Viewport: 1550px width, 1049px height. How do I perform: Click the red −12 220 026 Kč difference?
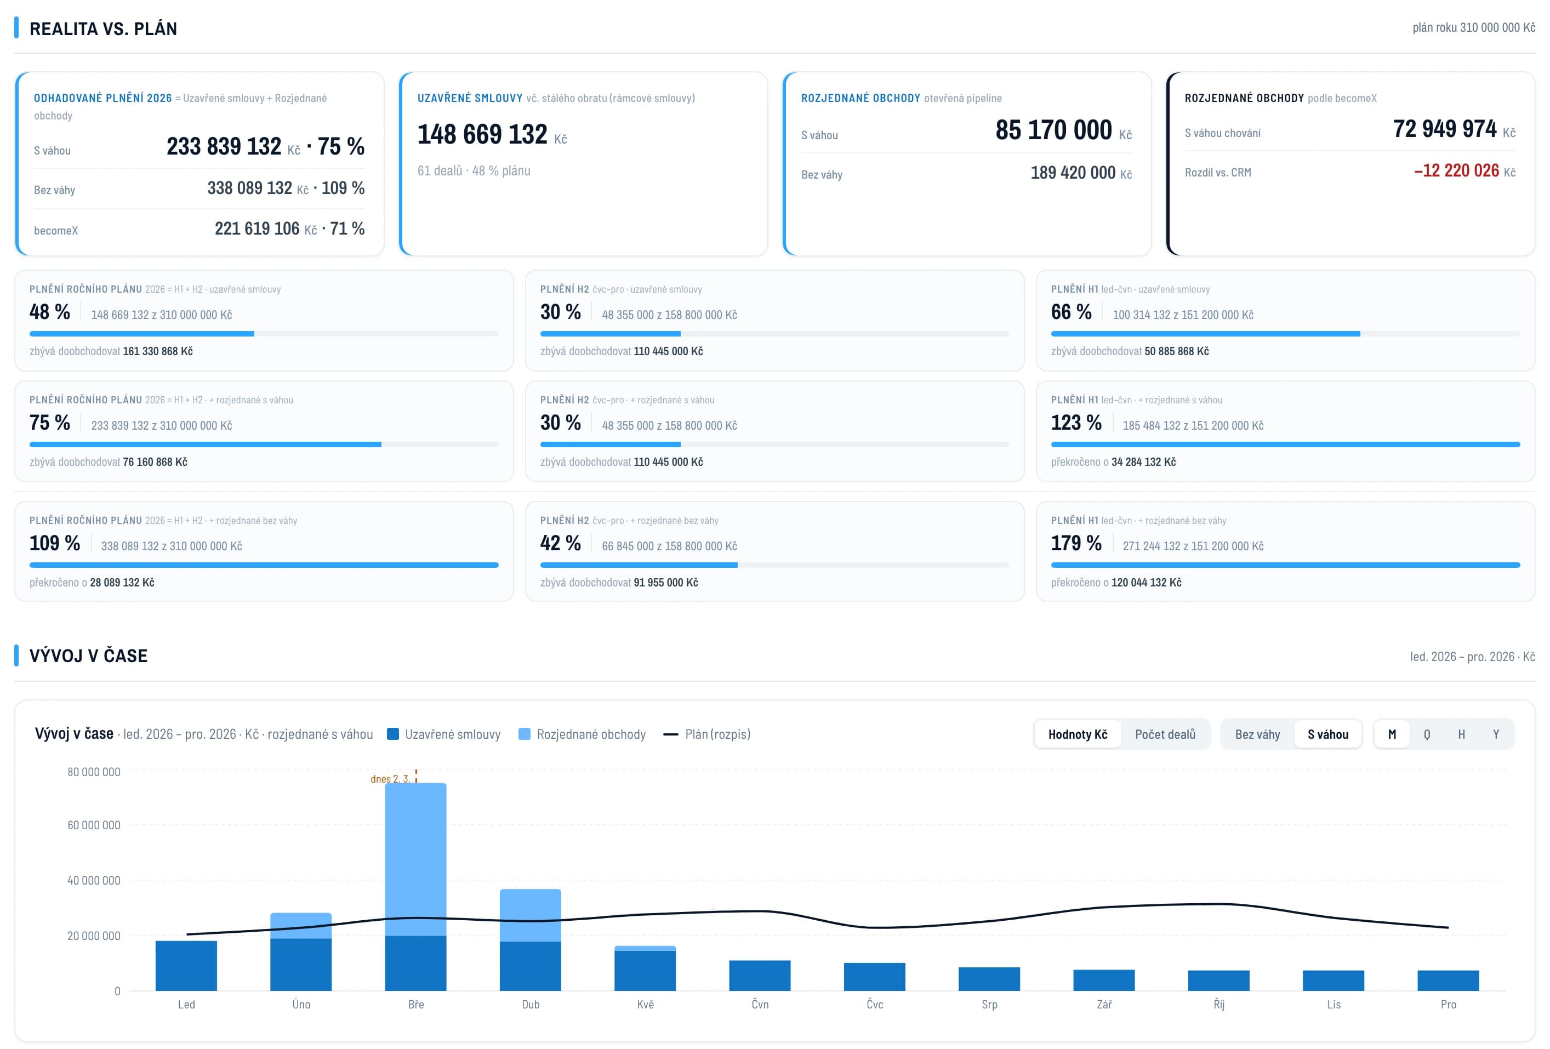[1464, 170]
